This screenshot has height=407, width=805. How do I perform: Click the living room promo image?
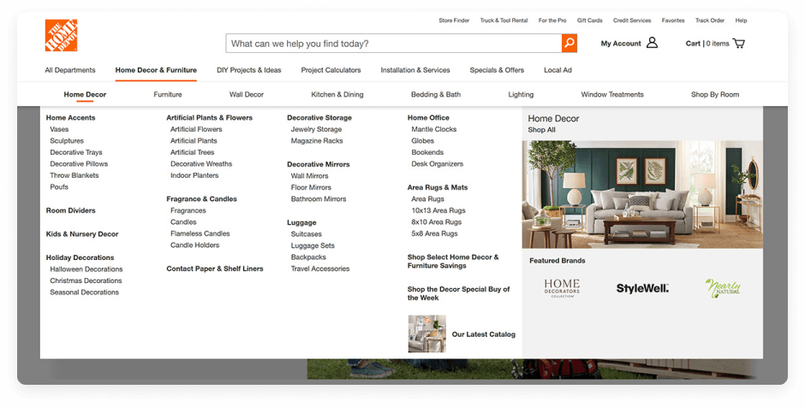coord(642,194)
